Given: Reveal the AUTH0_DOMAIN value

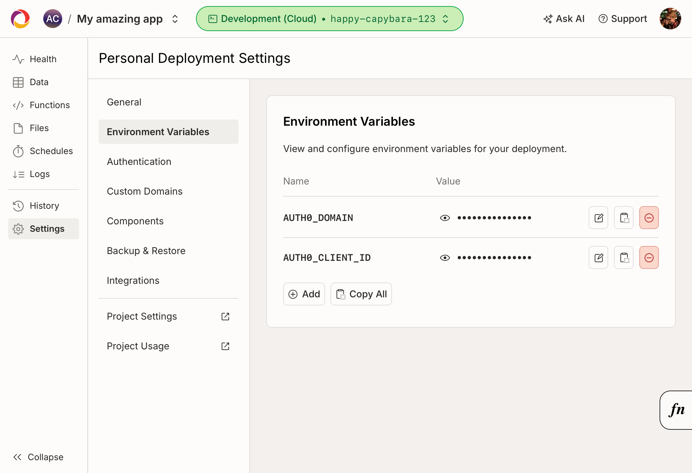Looking at the screenshot, I should (x=445, y=218).
